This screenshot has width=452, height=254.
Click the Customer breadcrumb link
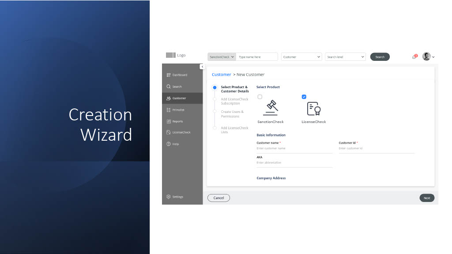(222, 74)
